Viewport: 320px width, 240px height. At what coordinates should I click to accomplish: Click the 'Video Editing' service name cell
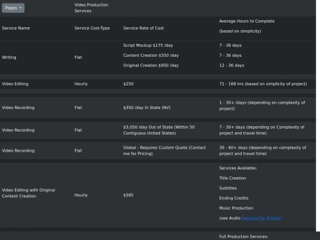coord(15,84)
